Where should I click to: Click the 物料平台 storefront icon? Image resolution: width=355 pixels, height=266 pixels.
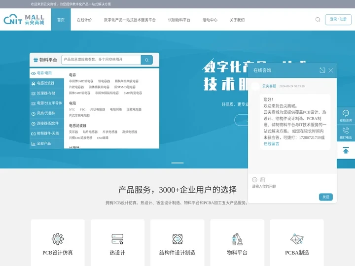point(35,60)
